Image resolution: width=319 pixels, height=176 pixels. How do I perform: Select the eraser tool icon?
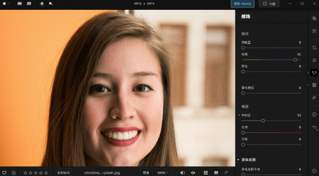coord(42,4)
